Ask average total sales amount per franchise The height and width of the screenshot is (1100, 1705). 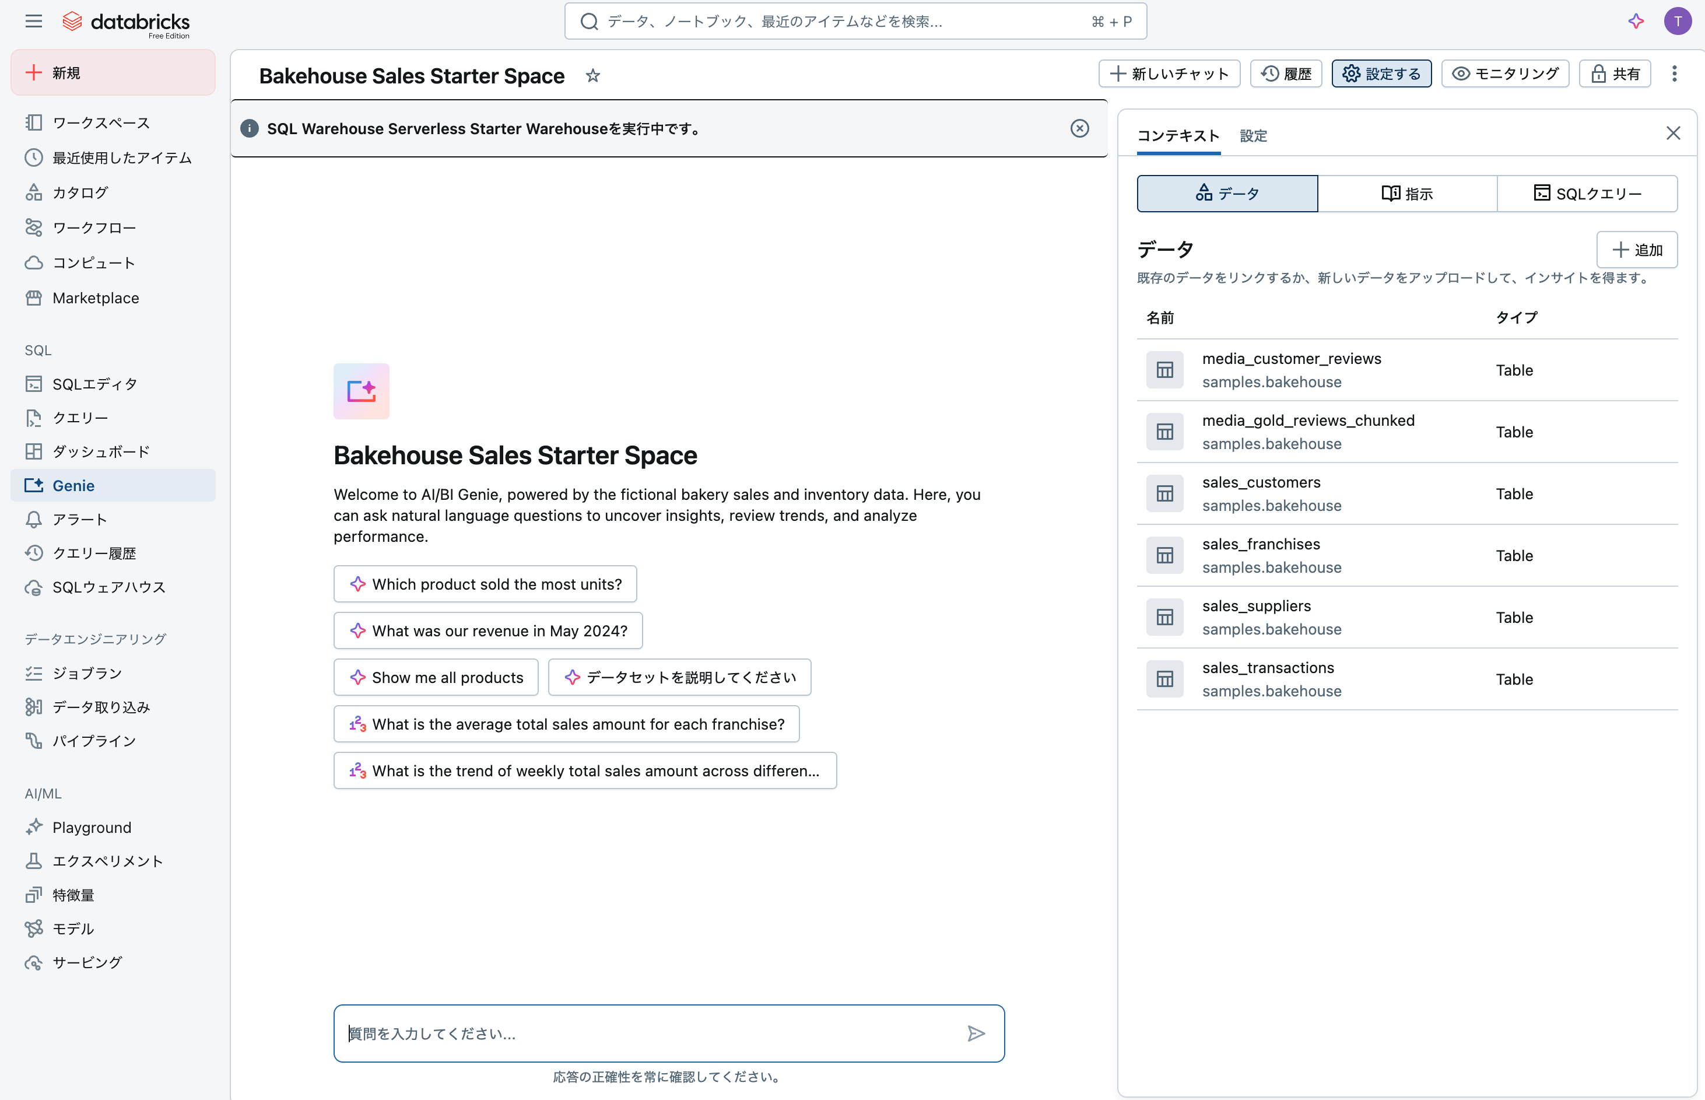[x=567, y=724]
